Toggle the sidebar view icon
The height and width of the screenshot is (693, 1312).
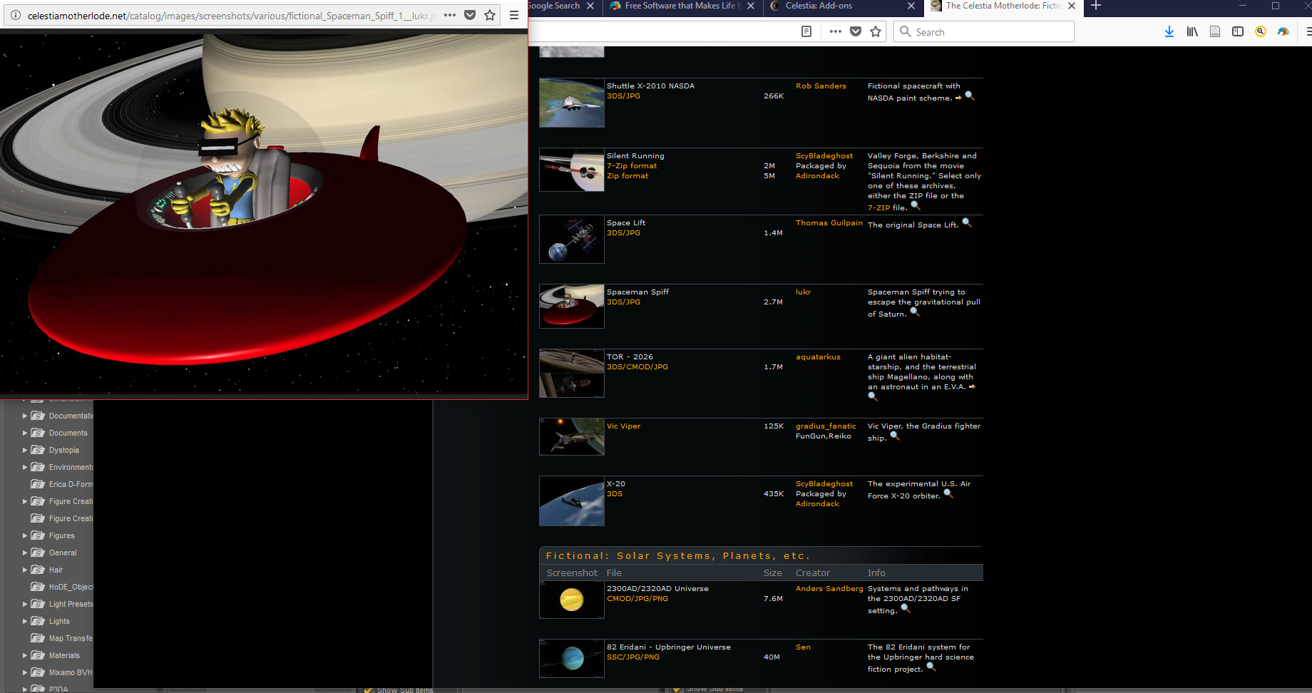pyautogui.click(x=1238, y=31)
